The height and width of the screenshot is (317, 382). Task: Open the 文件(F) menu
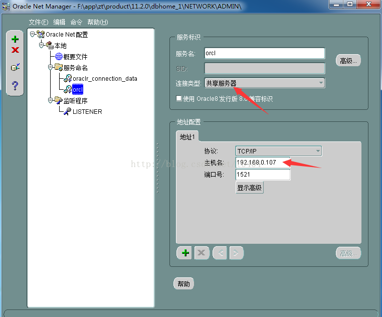point(39,22)
